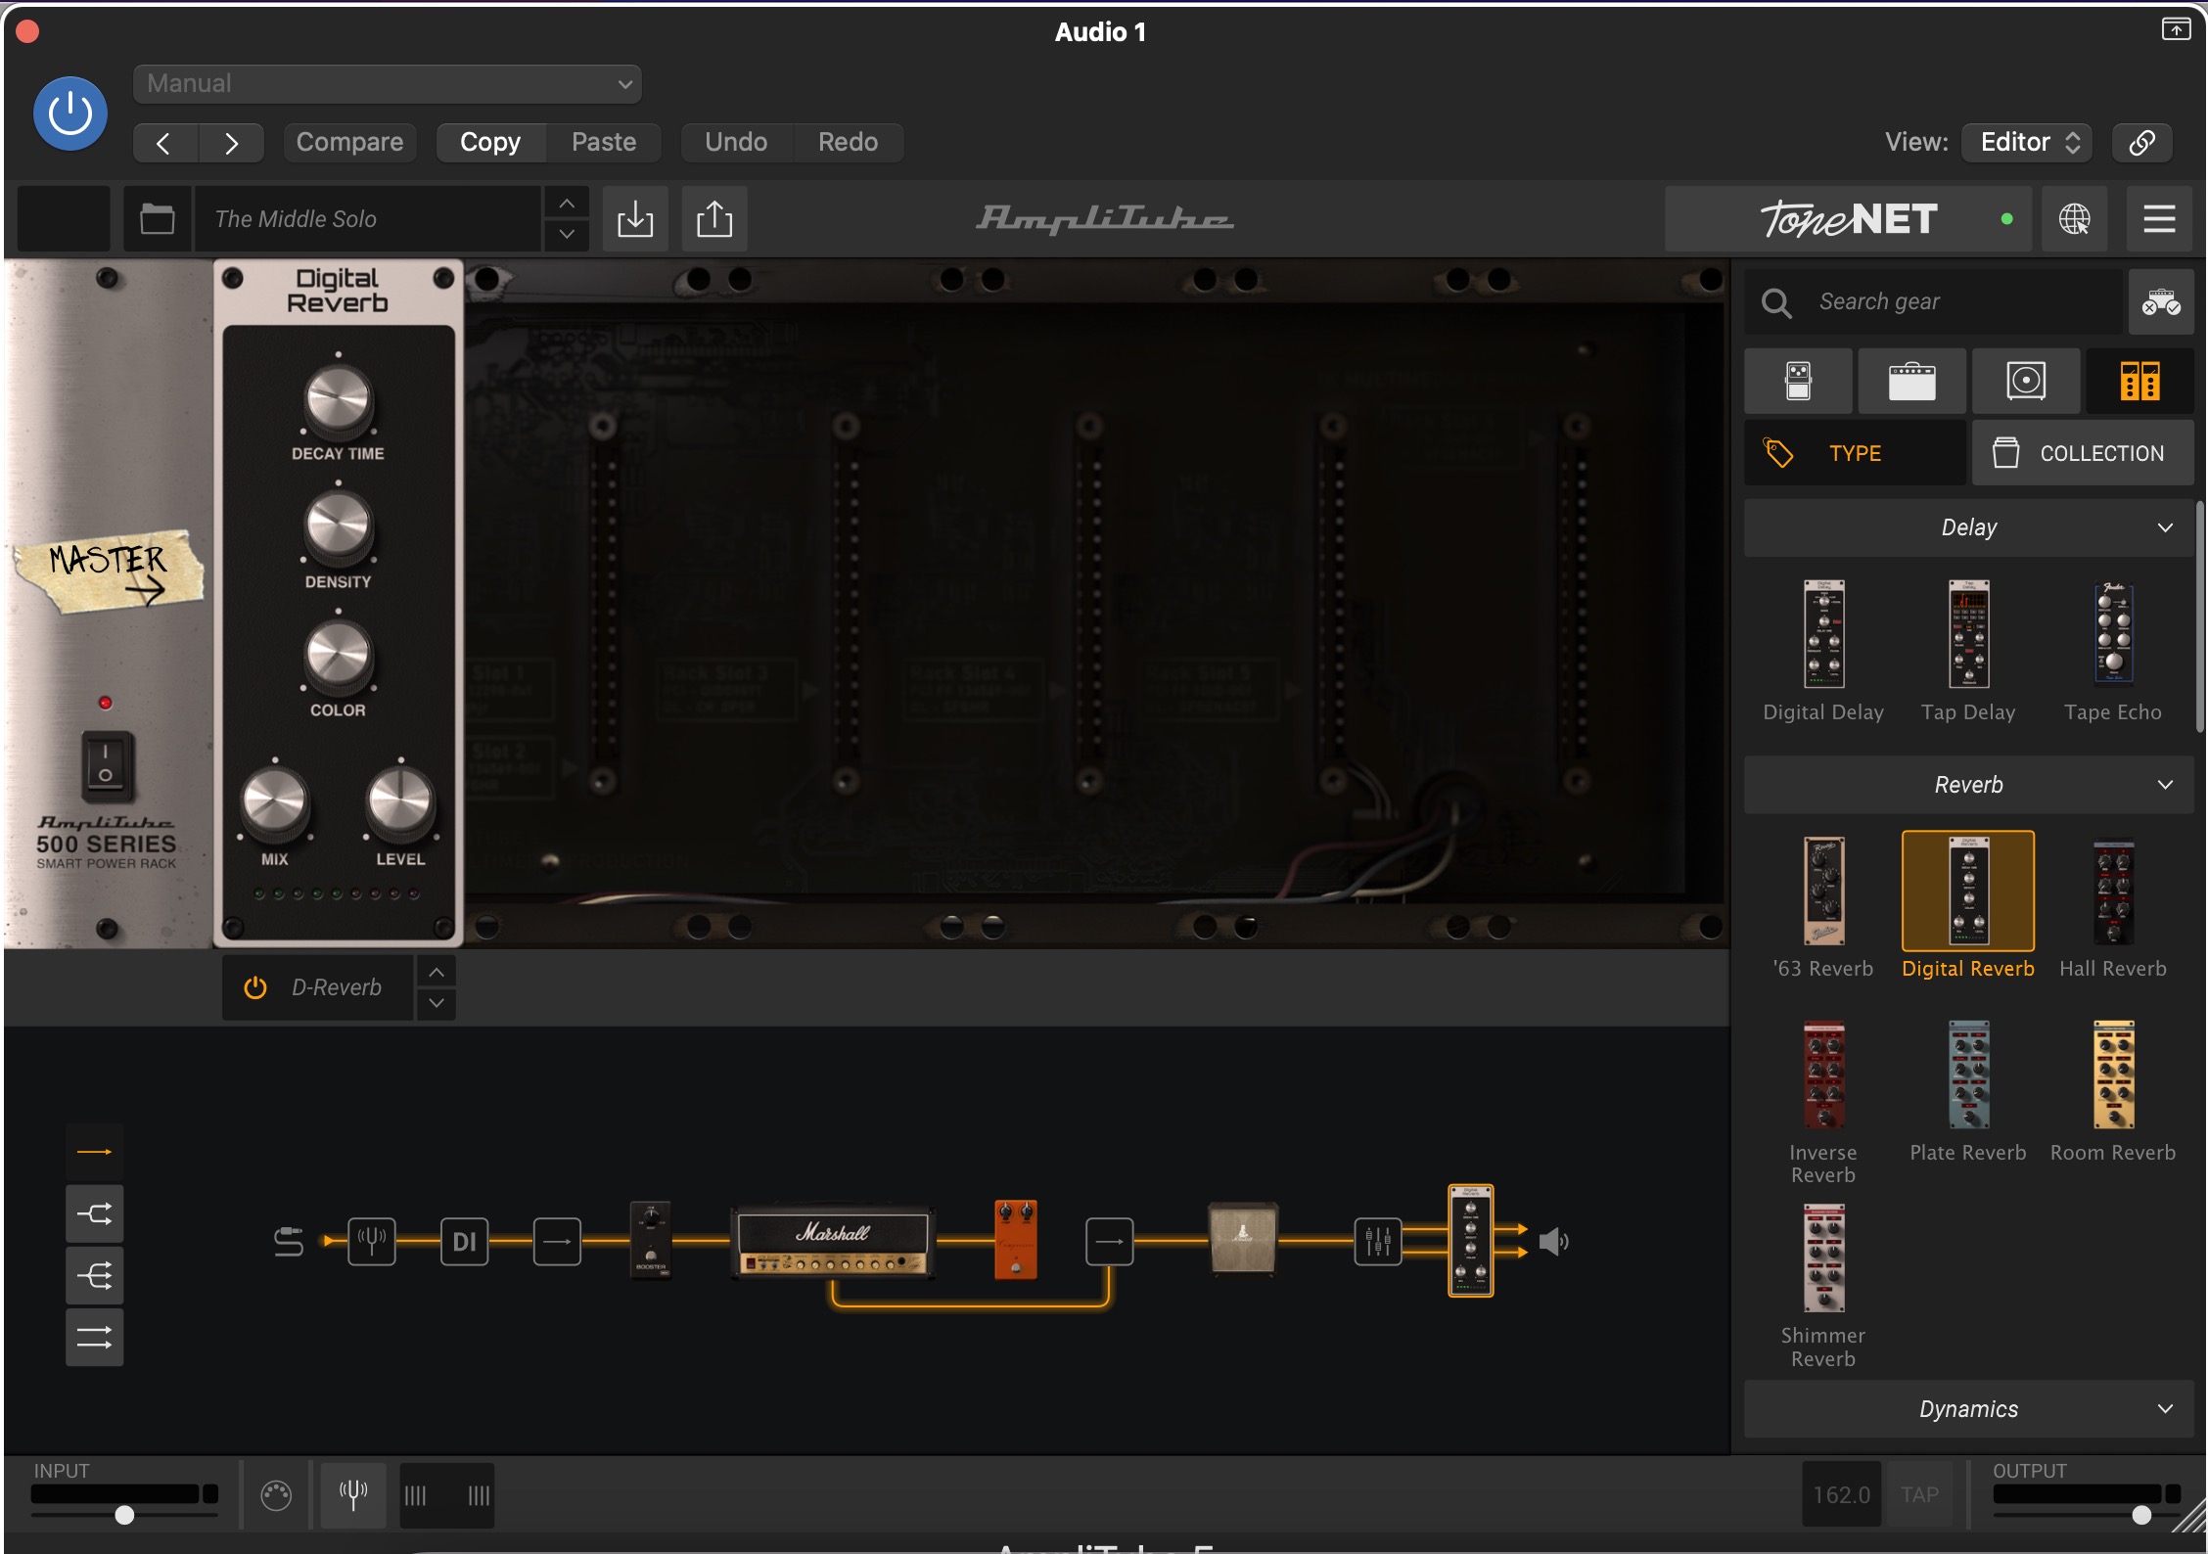Open the hamburger main menu
Image resolution: width=2208 pixels, height=1554 pixels.
(x=2159, y=219)
